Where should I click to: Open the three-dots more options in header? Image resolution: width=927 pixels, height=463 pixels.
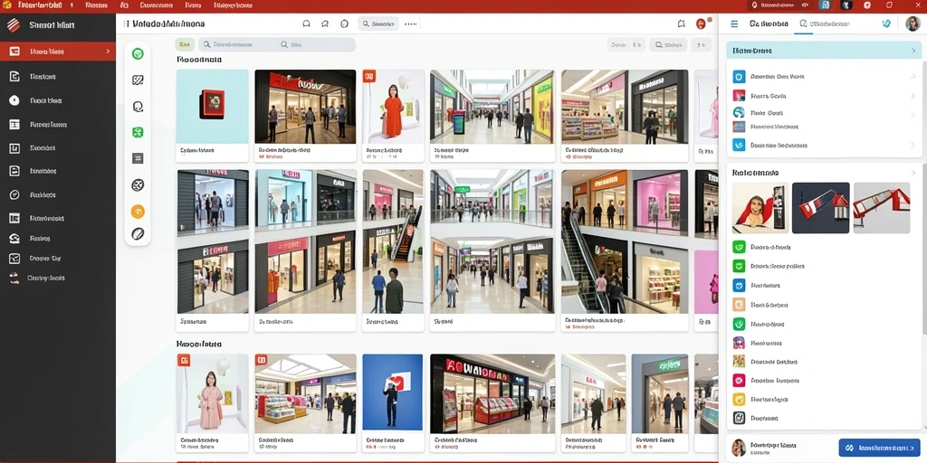tap(411, 24)
